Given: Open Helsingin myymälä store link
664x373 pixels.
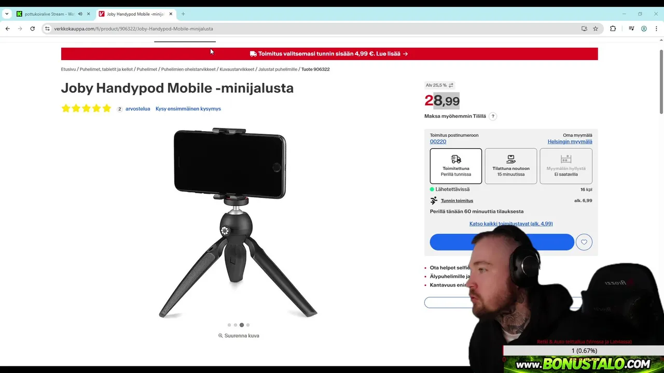Looking at the screenshot, I should (x=570, y=141).
